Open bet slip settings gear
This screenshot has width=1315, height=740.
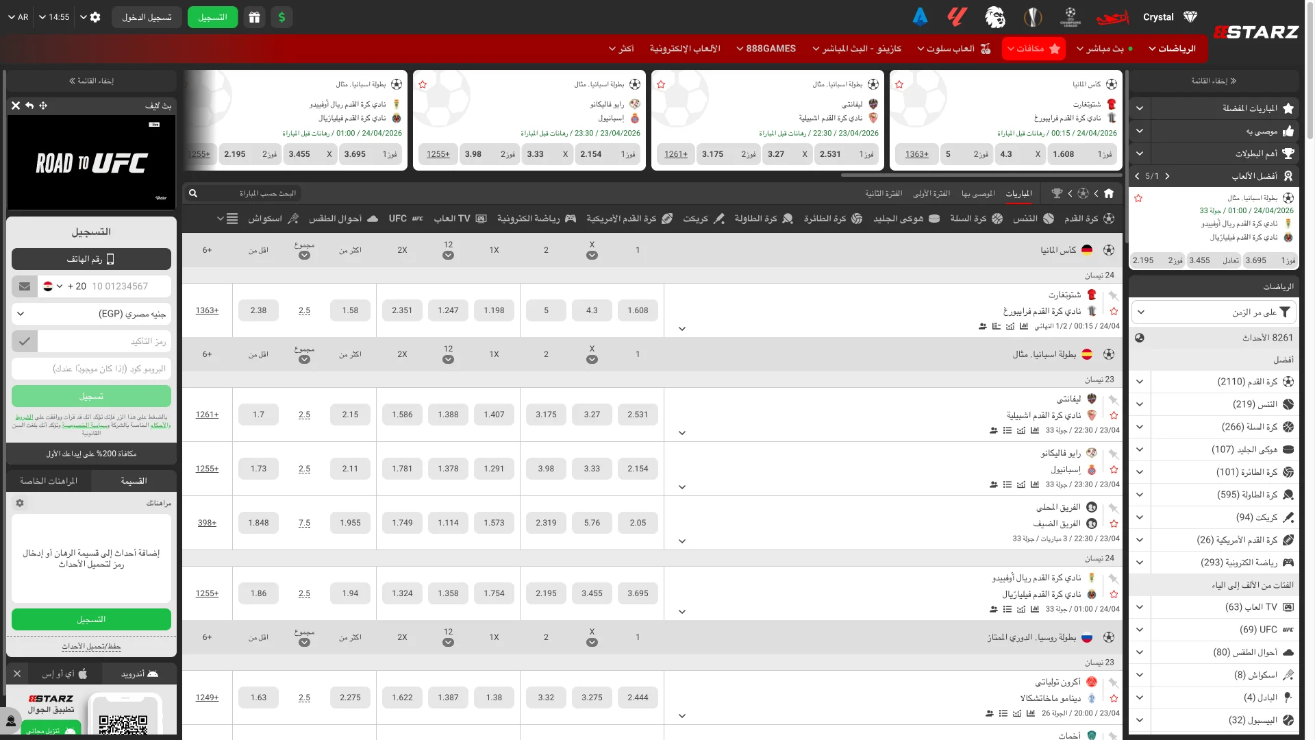coord(20,503)
